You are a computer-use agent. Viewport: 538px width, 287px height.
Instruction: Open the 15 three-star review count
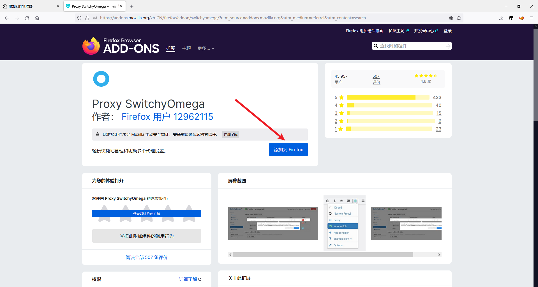439,113
